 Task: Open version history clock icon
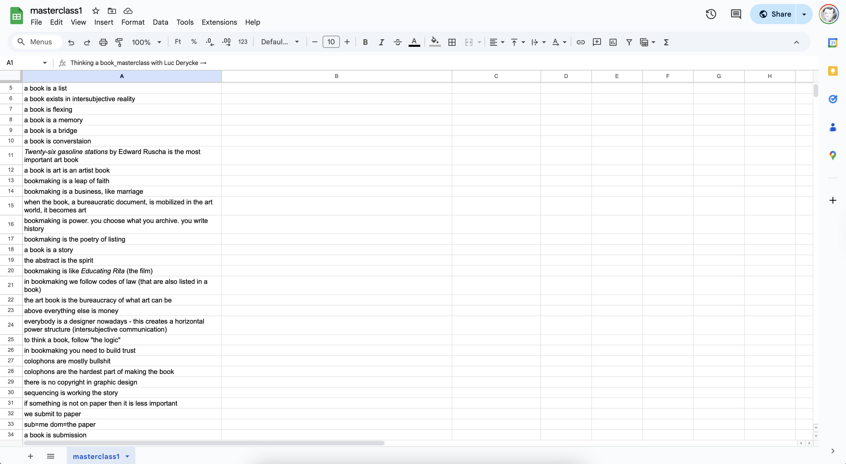click(711, 14)
